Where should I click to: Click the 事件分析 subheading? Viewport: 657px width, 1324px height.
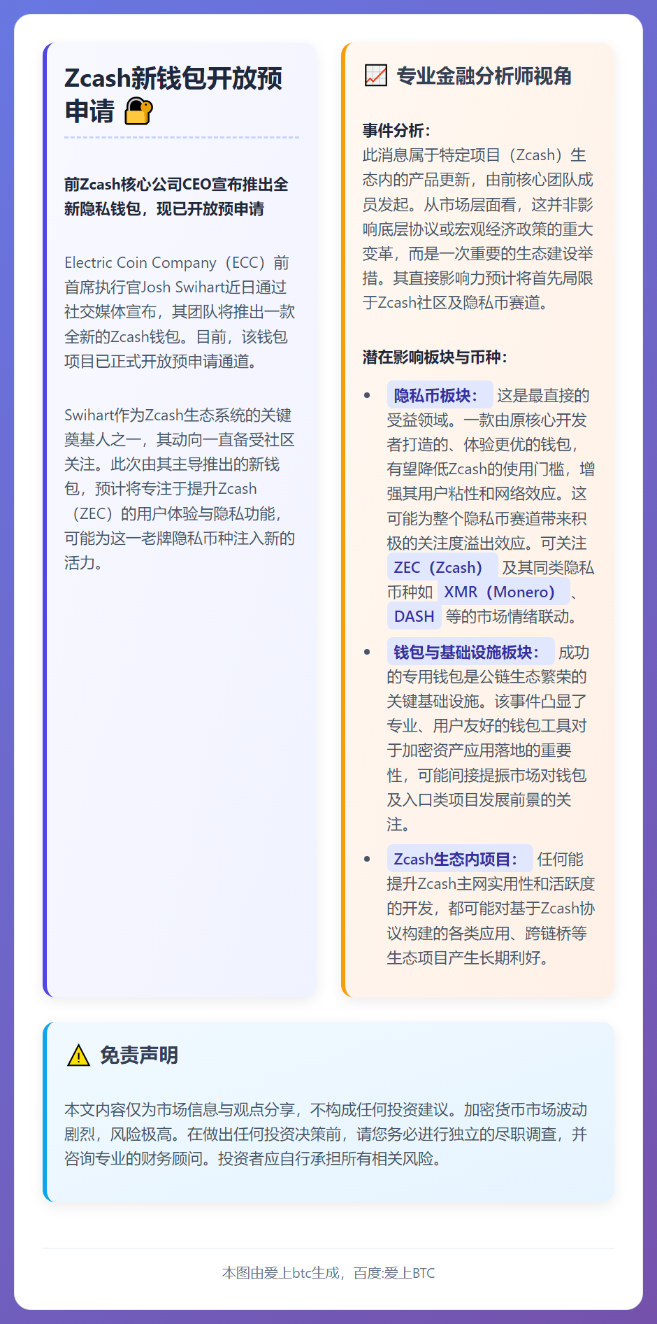pos(396,131)
